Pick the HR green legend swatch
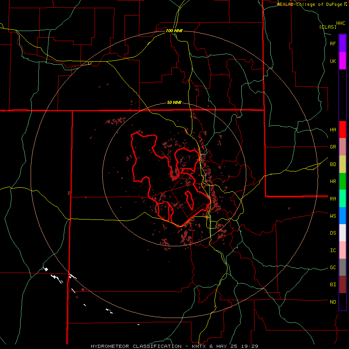Viewport: 349px width, 349px height. [342, 181]
